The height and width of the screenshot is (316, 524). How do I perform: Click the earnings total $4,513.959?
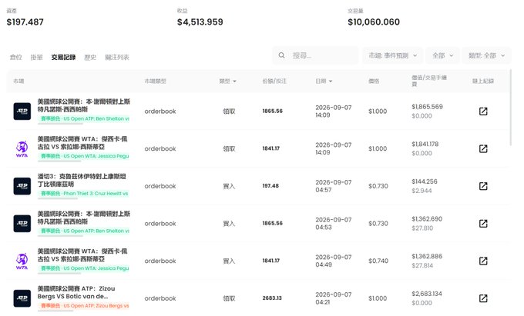[x=200, y=22]
